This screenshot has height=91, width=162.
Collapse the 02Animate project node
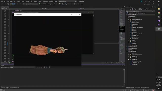(x=127, y=16)
